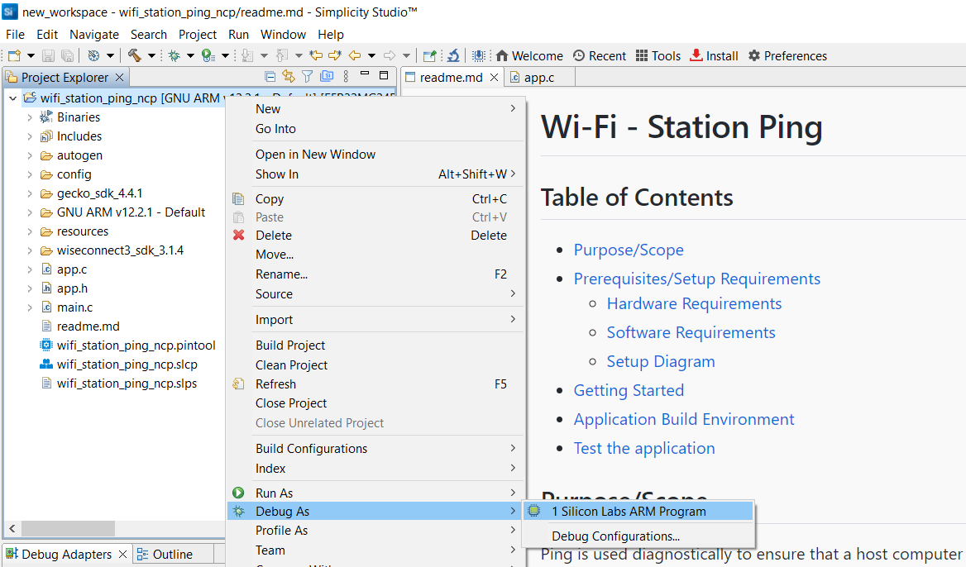This screenshot has height=567, width=966.
Task: Open the Hardware Requirements link
Action: pos(694,303)
